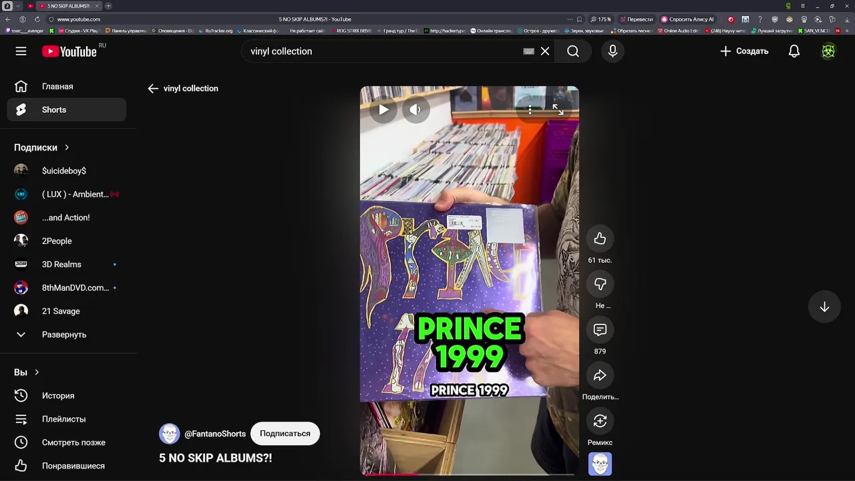Screen dimensions: 855x481
Task: Open Понравившиеся liked videos
Action: pos(66,466)
